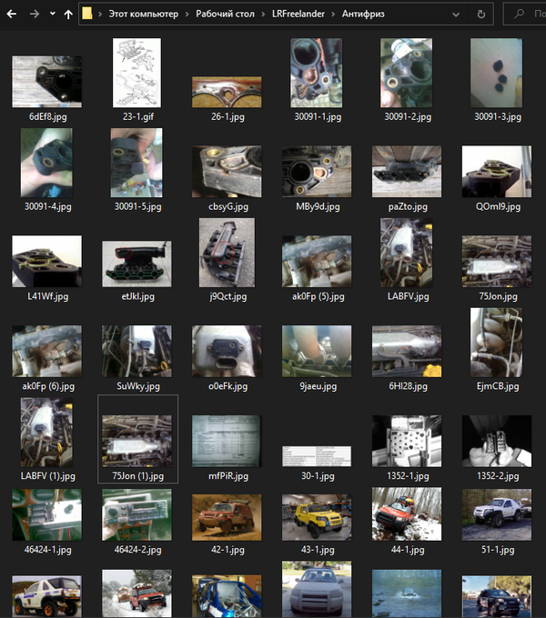Select thumbnail 30-1.jpg
The image size is (546, 618).
click(317, 456)
